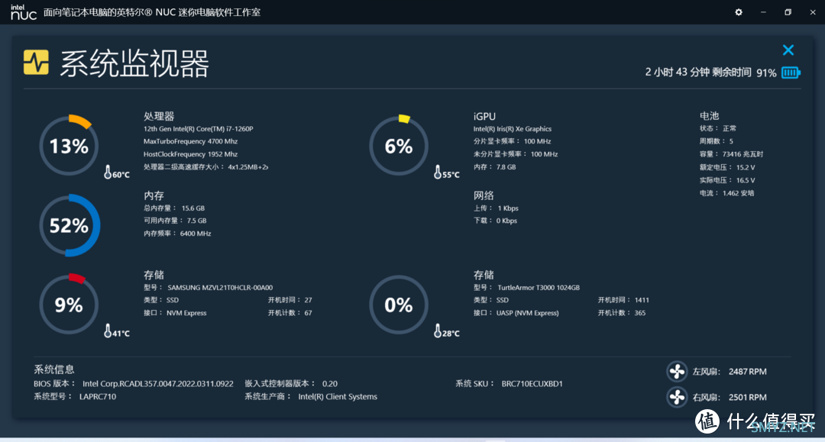Click the iGPU thermometer icon at 55°C
This screenshot has height=442, width=825.
click(x=438, y=172)
